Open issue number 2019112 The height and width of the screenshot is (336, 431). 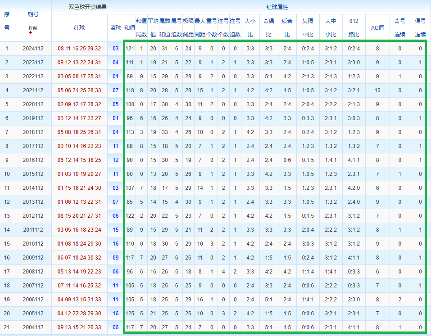coord(33,118)
